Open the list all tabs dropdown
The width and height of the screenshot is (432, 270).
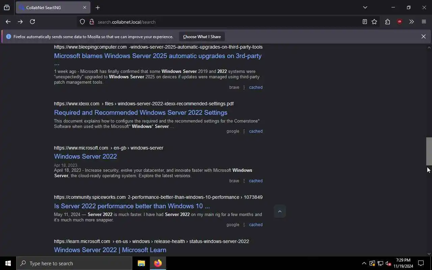coord(365,7)
